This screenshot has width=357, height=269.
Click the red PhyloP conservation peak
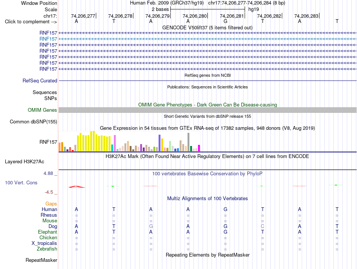77,187
